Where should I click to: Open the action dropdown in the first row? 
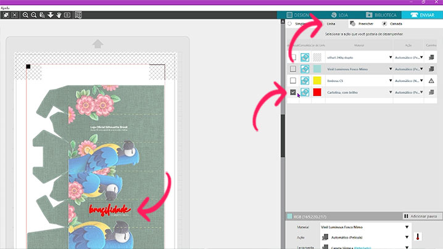[421, 57]
